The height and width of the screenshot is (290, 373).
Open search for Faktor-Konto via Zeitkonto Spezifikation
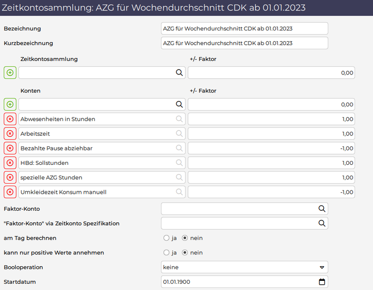pyautogui.click(x=322, y=223)
